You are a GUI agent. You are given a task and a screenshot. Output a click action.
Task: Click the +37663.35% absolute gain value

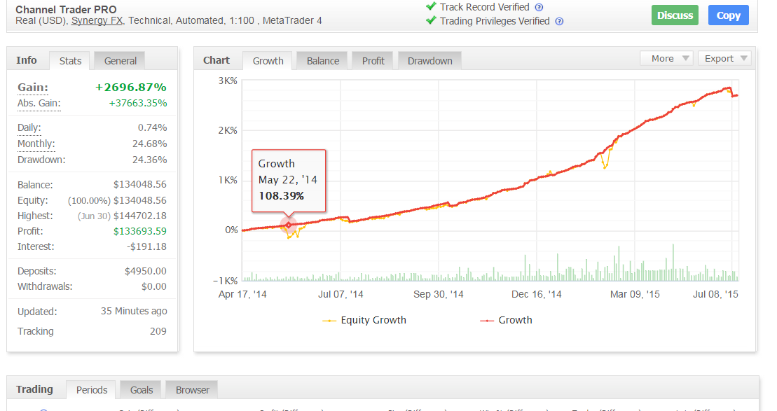[138, 104]
